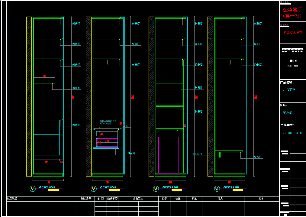The width and height of the screenshot is (306, 217).
Task: Click the 材质说明 table header
Action: (12, 199)
